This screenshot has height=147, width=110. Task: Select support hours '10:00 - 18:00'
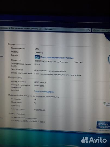pos(39,86)
